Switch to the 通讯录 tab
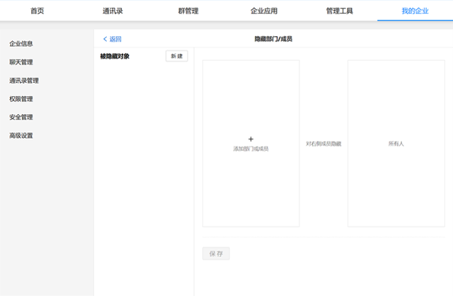Image resolution: width=453 pixels, height=296 pixels. click(113, 11)
